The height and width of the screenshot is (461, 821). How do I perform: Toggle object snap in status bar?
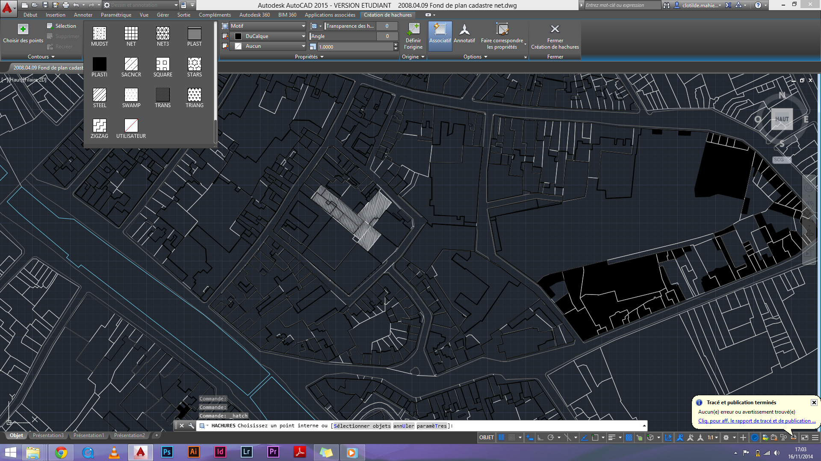[x=595, y=438]
